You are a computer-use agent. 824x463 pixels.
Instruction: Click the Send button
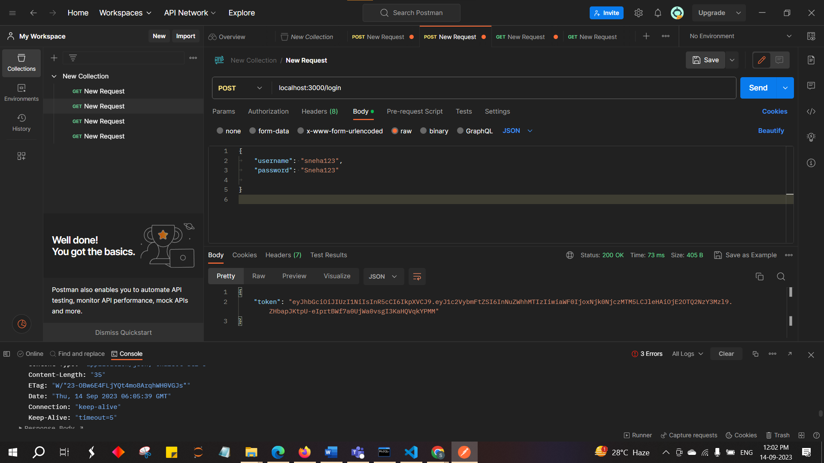(757, 87)
